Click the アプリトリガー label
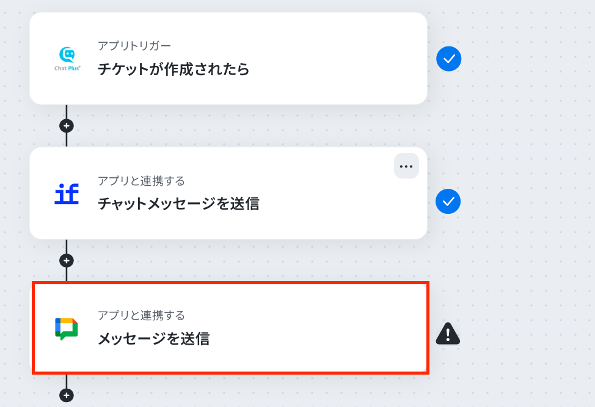 (x=134, y=46)
